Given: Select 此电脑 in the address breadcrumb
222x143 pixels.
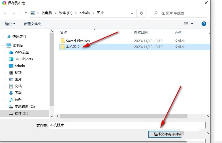Looking at the screenshot, I should pos(46,13).
